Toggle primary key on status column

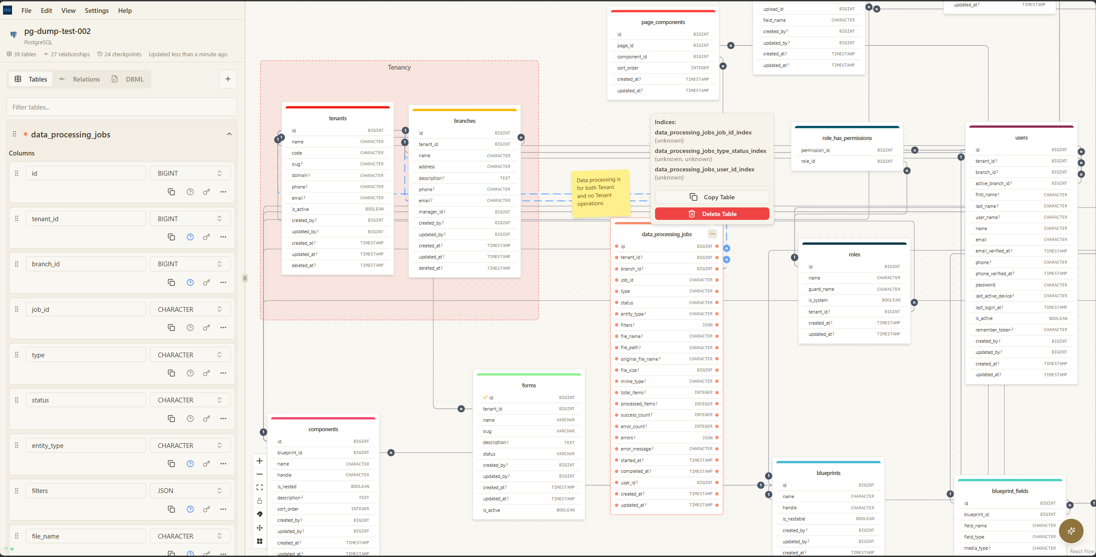click(207, 418)
